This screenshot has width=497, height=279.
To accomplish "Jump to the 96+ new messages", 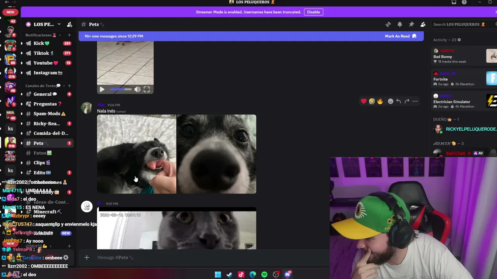I will pyautogui.click(x=114, y=36).
